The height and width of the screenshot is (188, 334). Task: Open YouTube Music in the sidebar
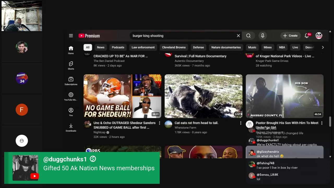point(71,96)
